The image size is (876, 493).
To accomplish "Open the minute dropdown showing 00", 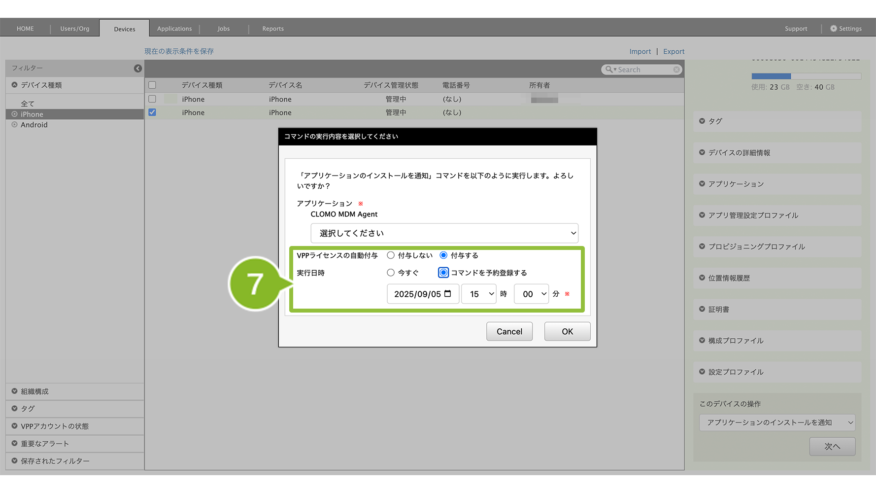I will [531, 294].
